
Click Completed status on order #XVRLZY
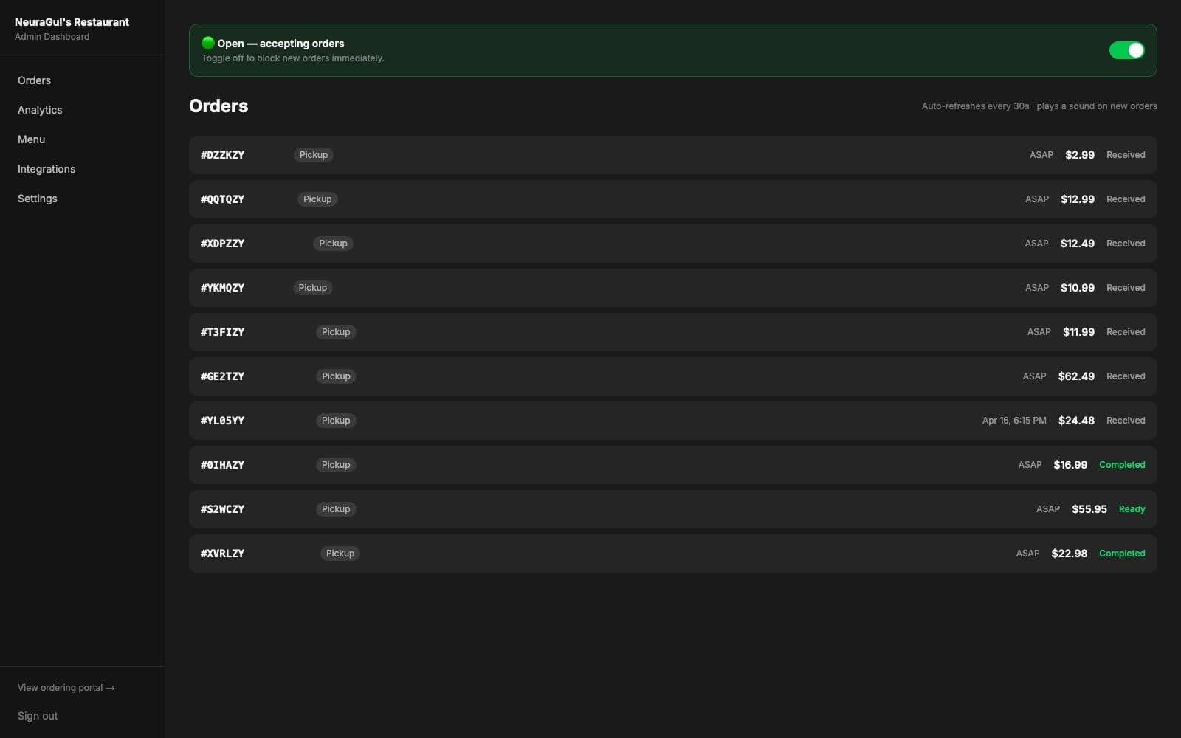[x=1122, y=553]
